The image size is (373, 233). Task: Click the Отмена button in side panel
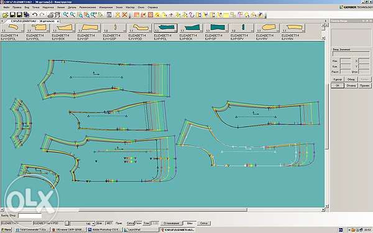pyautogui.click(x=351, y=85)
